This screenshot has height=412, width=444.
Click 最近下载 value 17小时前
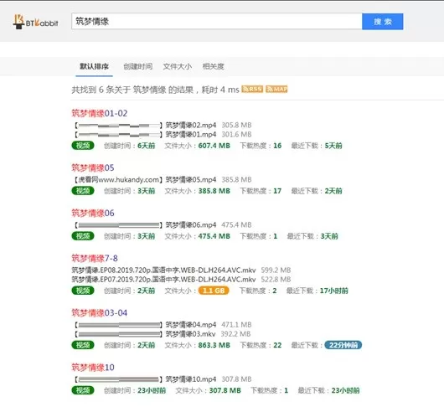tap(334, 291)
